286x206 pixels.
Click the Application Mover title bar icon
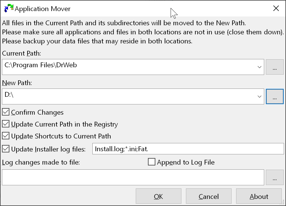9,9
